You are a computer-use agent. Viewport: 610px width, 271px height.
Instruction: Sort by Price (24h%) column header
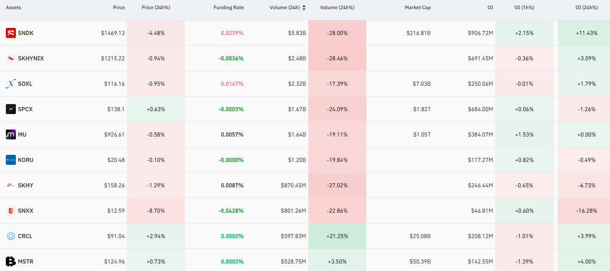tap(156, 7)
